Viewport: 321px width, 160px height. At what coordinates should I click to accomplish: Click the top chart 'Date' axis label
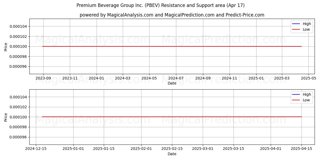172,83
